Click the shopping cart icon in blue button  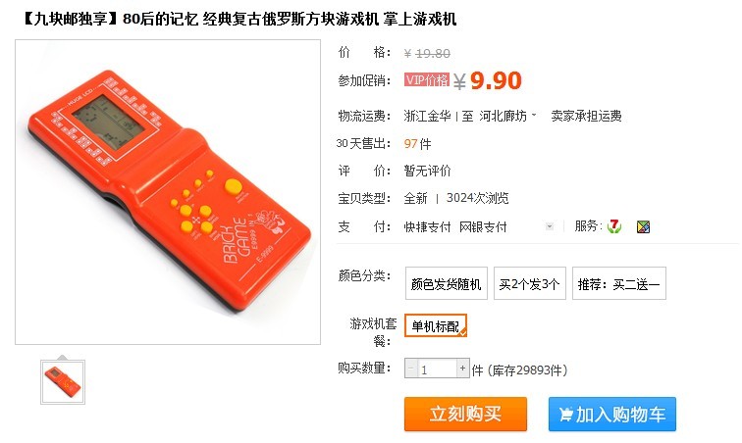(x=565, y=415)
